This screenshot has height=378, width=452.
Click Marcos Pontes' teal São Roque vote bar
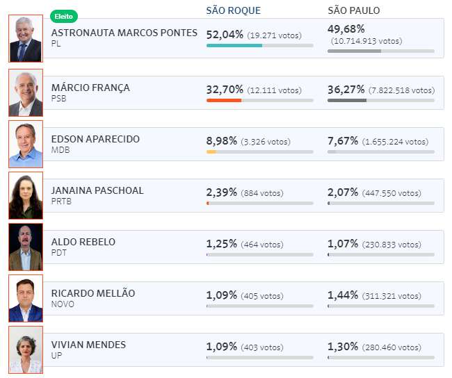[234, 46]
